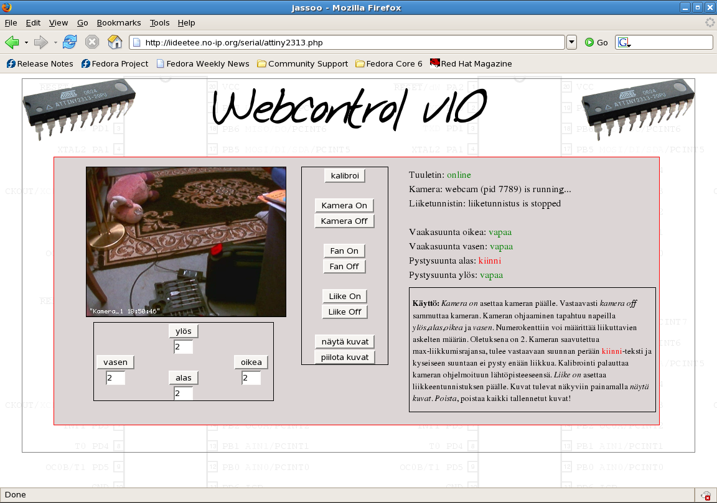Click the webcam live image
The image size is (717, 503).
[x=186, y=242]
